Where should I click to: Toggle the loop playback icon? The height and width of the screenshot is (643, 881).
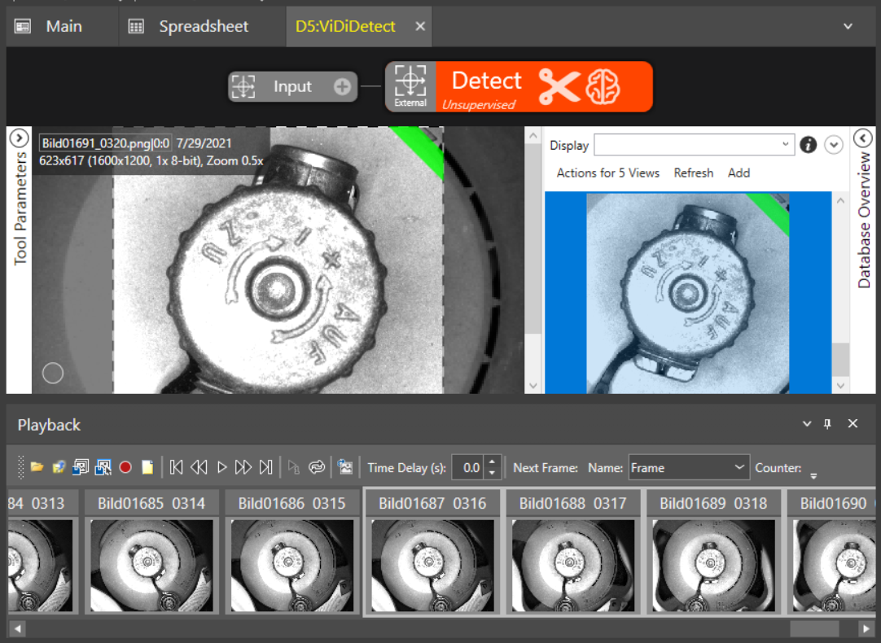317,467
